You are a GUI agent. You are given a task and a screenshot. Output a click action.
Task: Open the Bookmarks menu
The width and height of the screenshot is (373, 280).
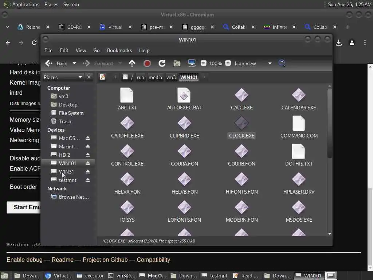[x=119, y=50]
